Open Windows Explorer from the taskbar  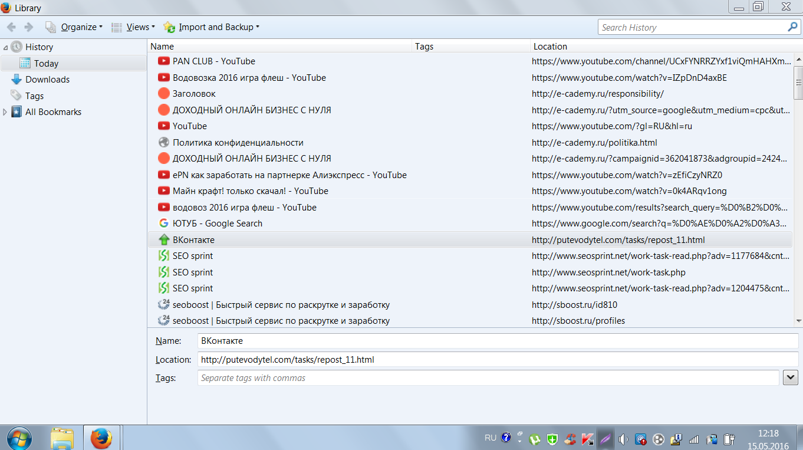[x=62, y=438]
